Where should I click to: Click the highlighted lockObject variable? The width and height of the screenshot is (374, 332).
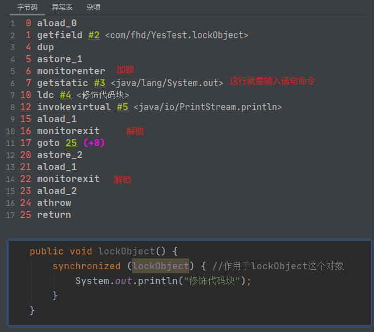click(161, 266)
